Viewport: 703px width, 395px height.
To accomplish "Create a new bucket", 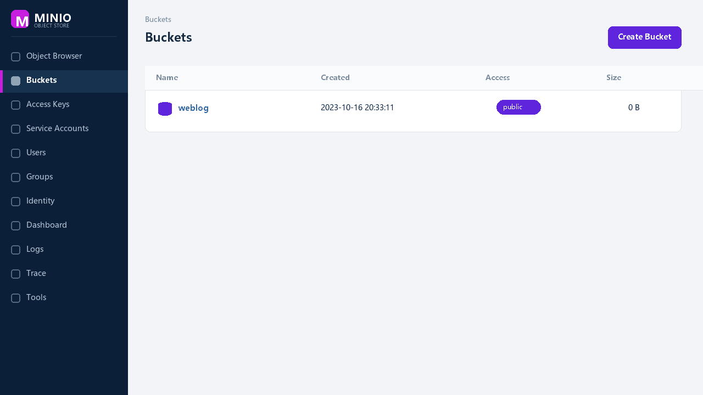I will (x=645, y=37).
